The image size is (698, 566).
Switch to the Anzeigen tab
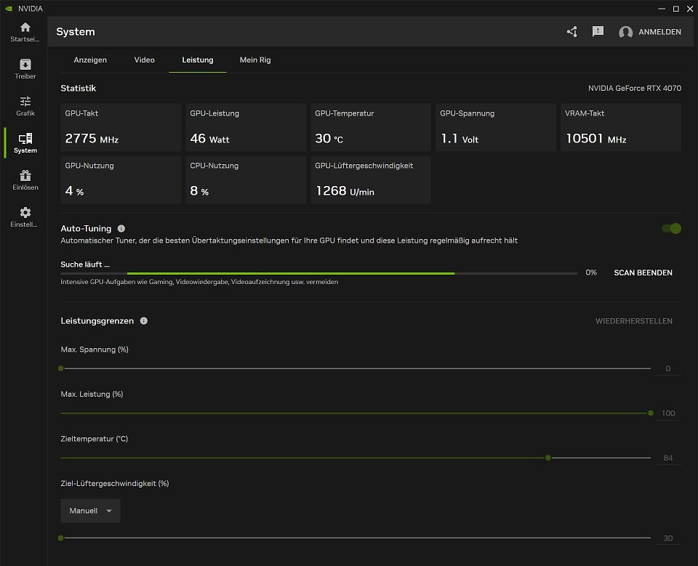point(90,60)
